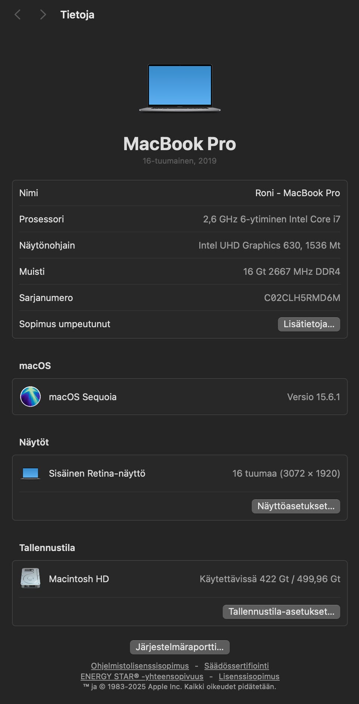Click the Tietoja page title
The image size is (359, 704).
pyautogui.click(x=77, y=15)
